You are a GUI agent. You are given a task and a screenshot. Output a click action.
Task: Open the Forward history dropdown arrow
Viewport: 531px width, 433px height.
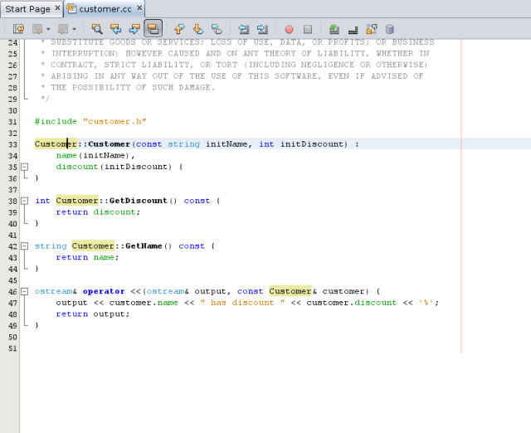(x=74, y=29)
